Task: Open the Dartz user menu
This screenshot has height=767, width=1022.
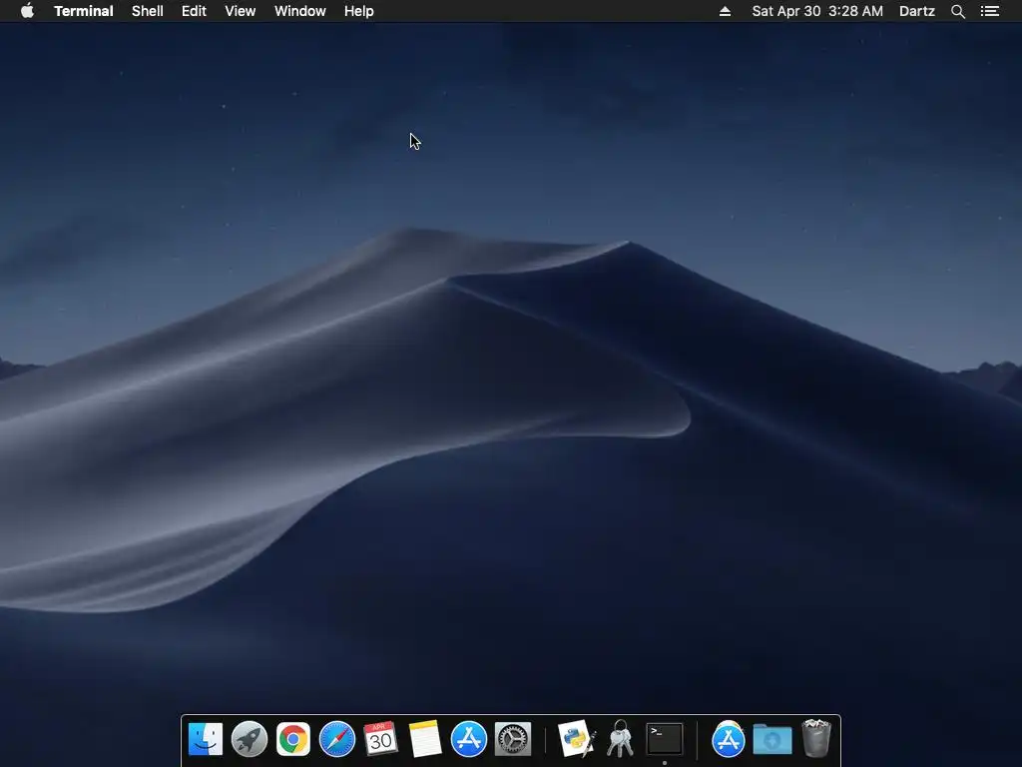Action: (x=916, y=11)
